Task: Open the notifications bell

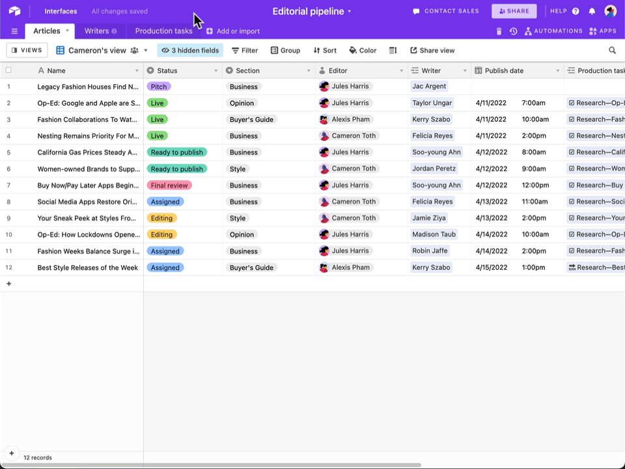Action: (x=592, y=11)
